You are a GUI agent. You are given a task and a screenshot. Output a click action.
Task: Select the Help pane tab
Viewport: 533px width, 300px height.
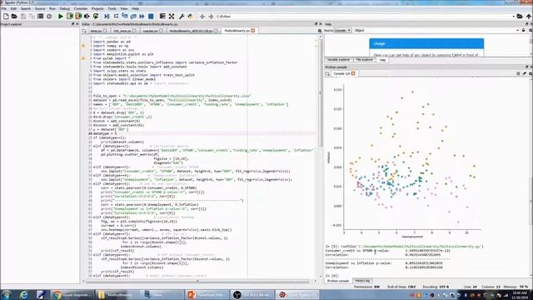click(383, 60)
